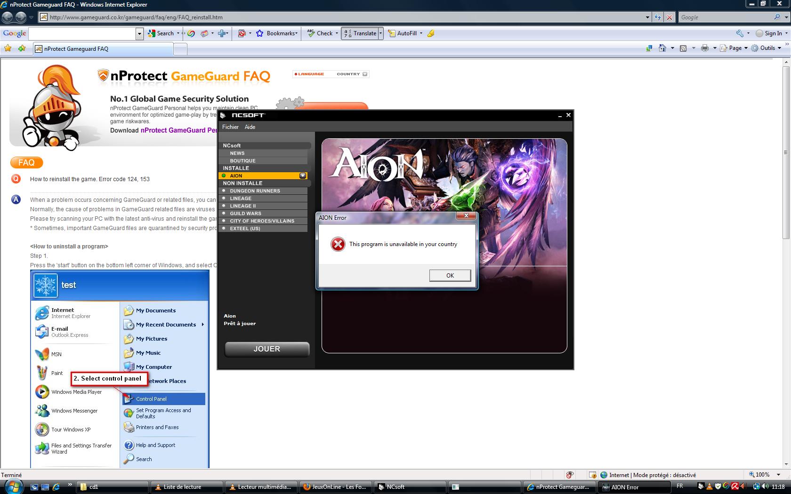Click the Internet Explorer forward arrow button
The image size is (791, 494).
click(x=21, y=17)
